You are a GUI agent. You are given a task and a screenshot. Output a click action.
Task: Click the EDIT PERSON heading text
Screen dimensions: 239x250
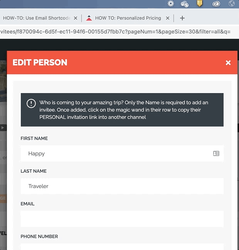tap(40, 62)
